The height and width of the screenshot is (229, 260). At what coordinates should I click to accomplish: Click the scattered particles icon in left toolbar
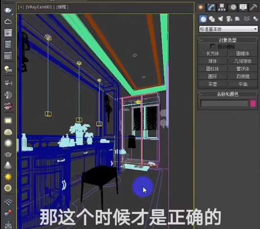click(8, 83)
